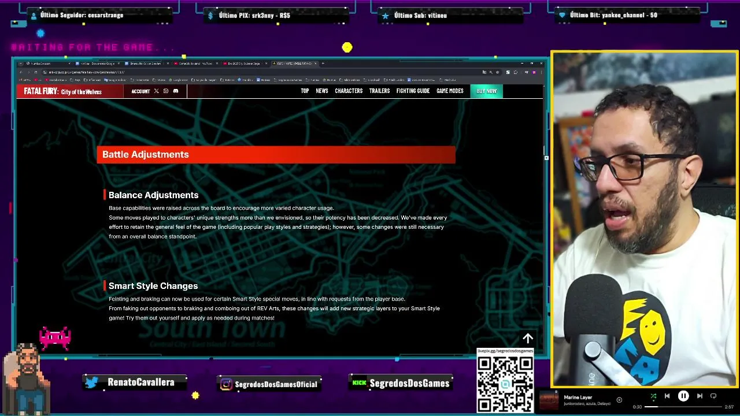Image resolution: width=740 pixels, height=416 pixels.
Task: Click the scroll-to-top arrow button
Action: coord(528,339)
